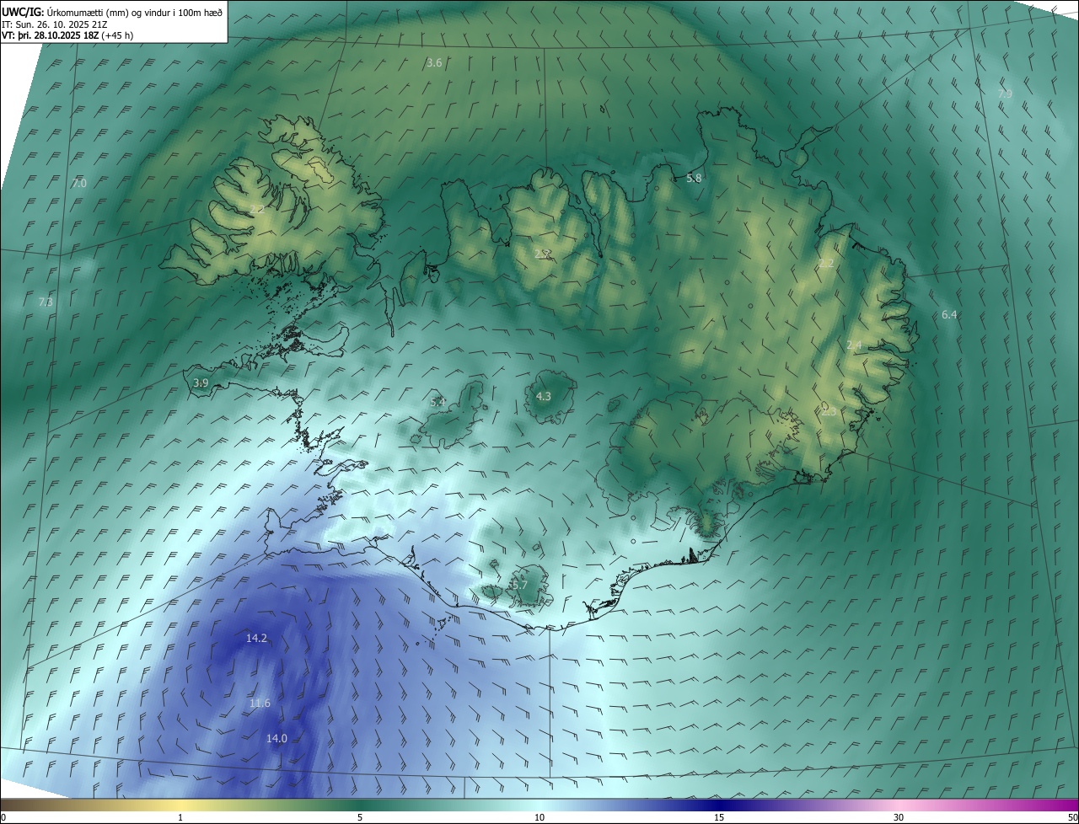The width and height of the screenshot is (1079, 824).
Task: Click the 2.2 value over the Westfjords
Action: (x=257, y=209)
